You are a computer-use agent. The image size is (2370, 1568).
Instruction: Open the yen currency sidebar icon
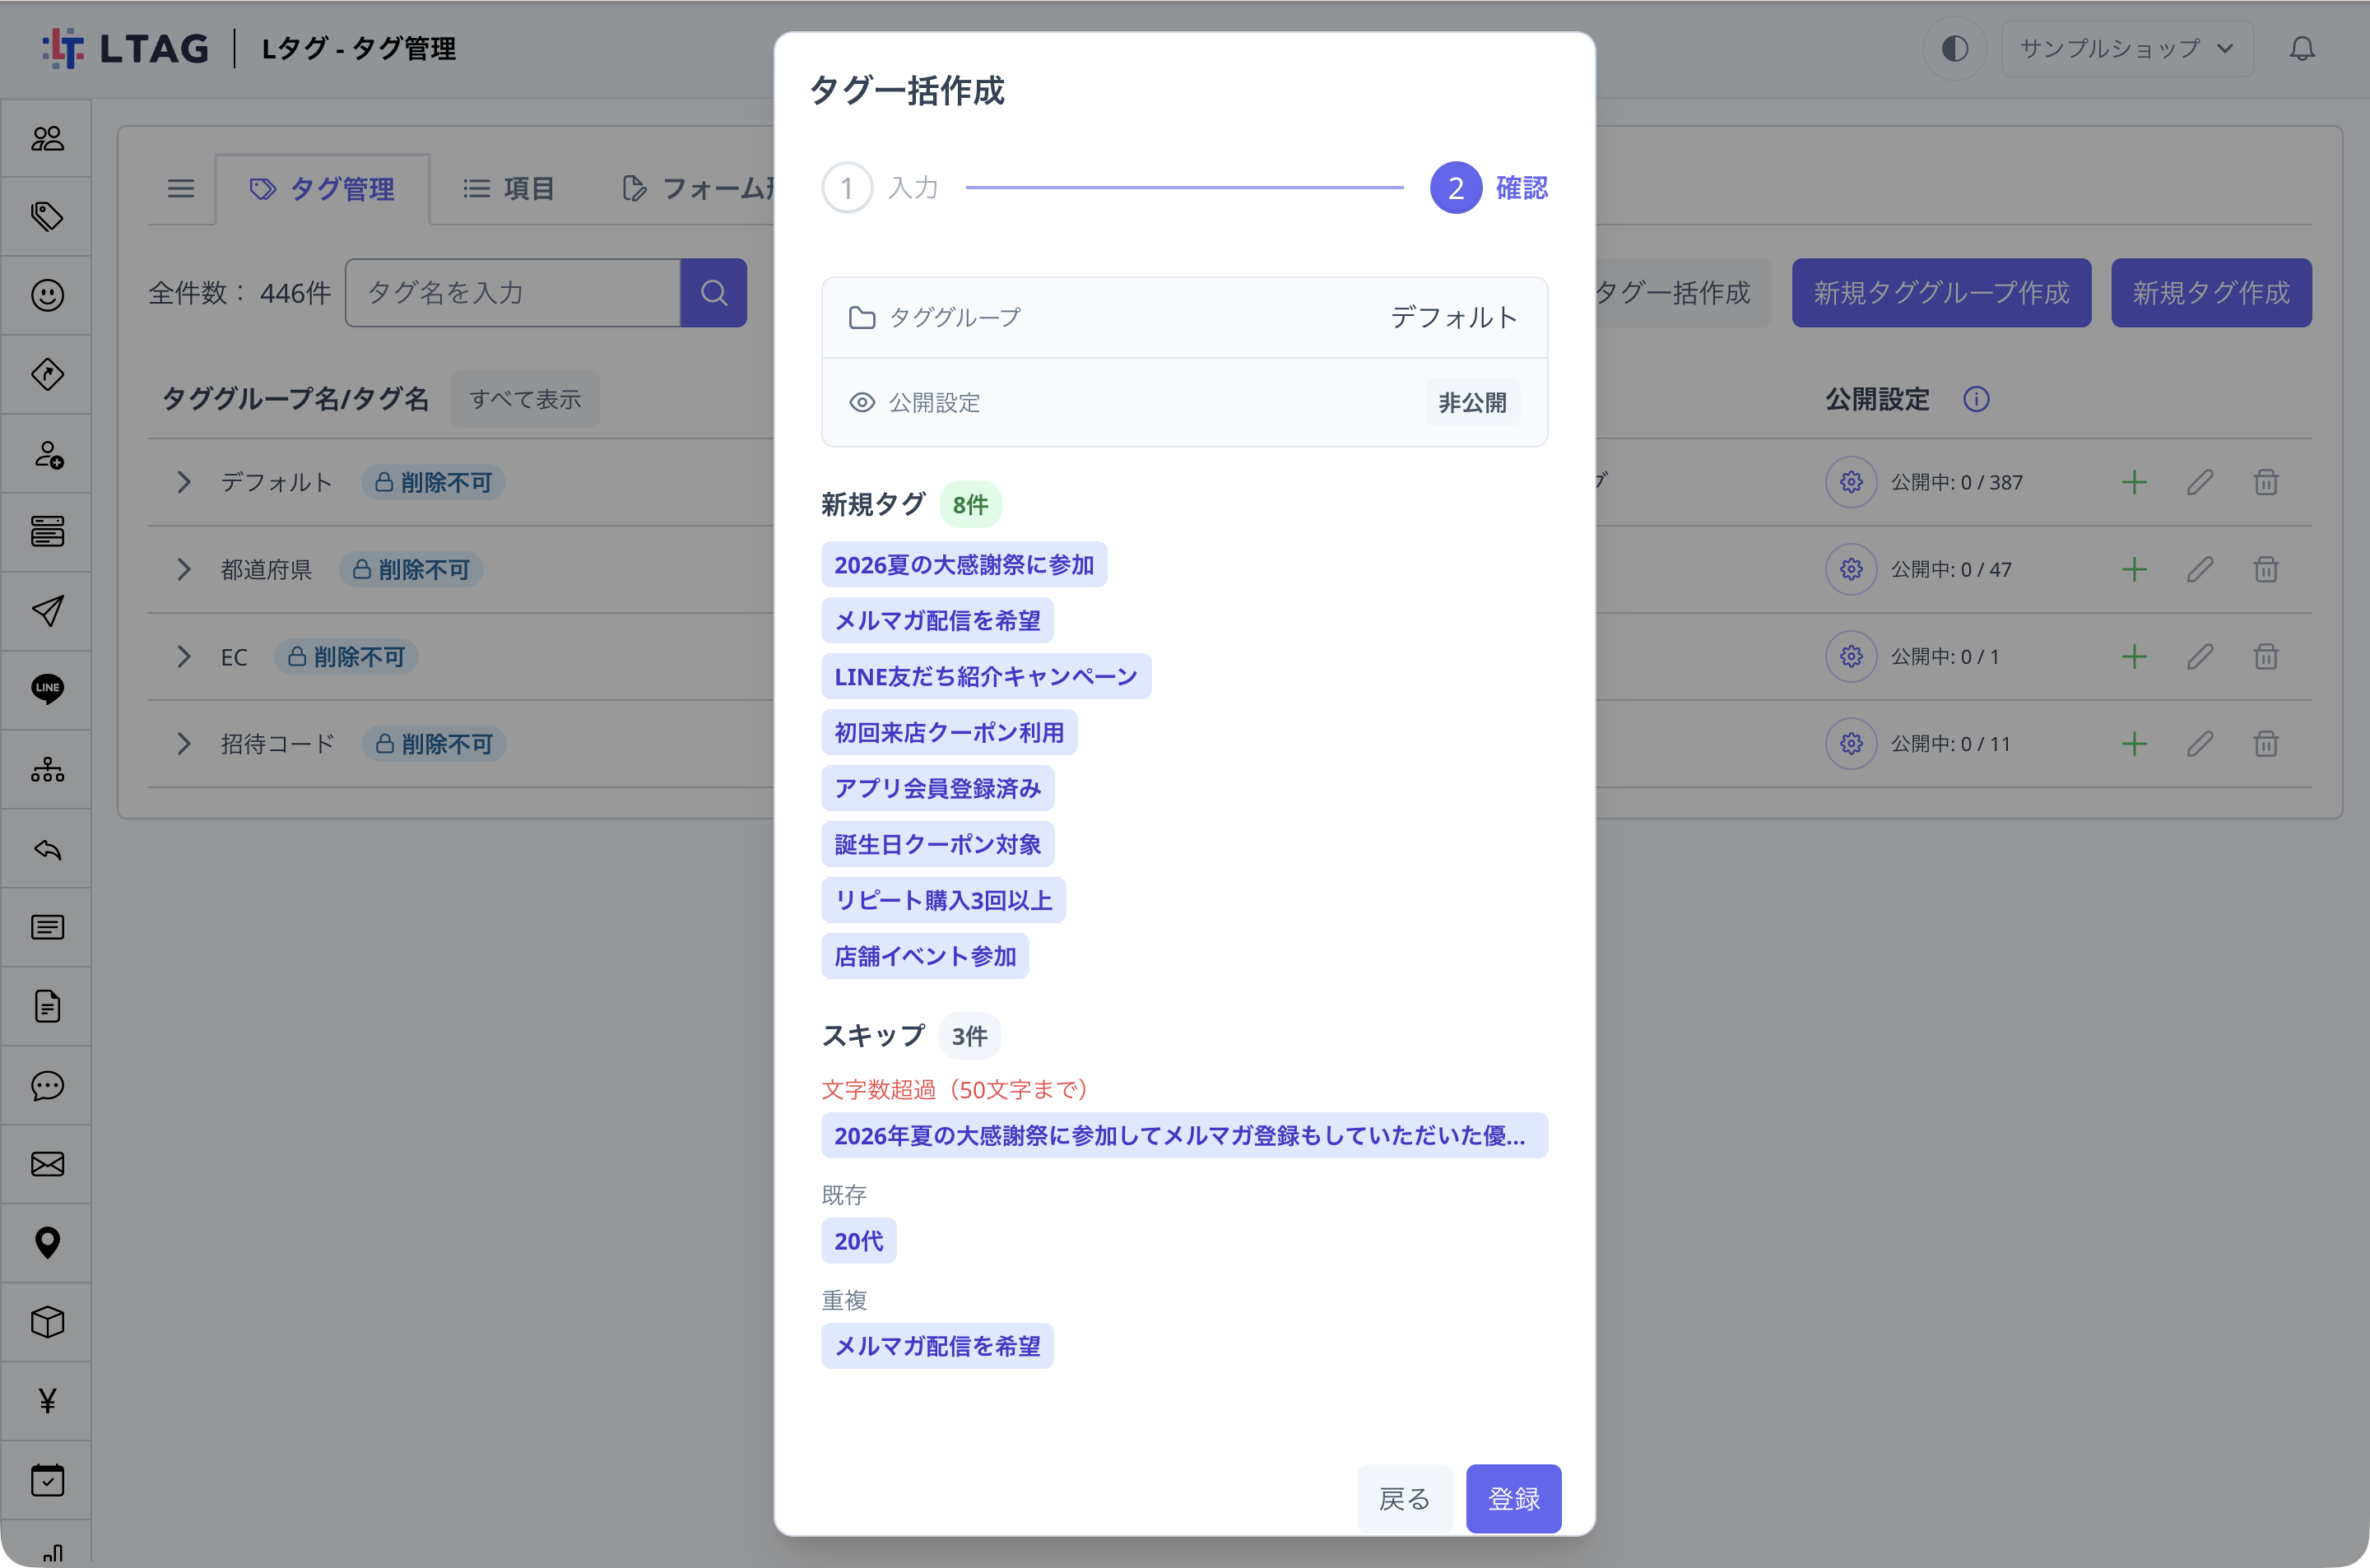click(47, 1401)
